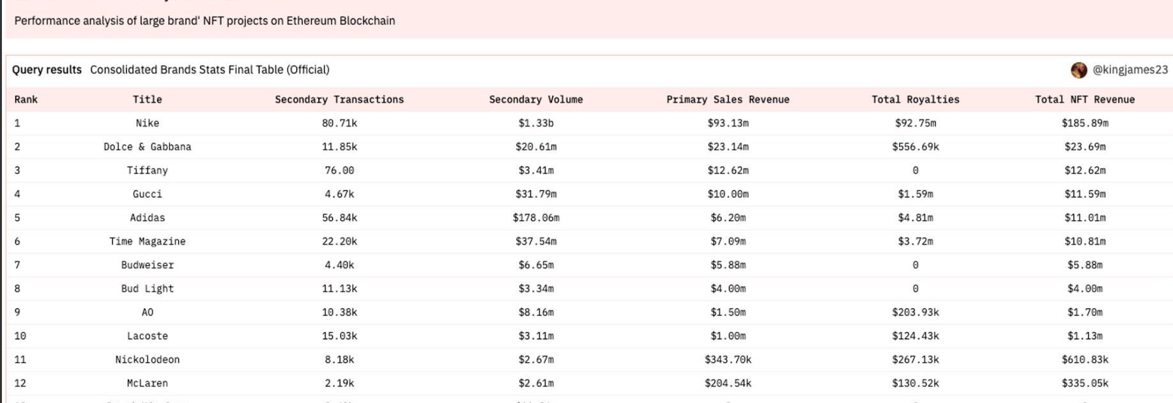The image size is (1173, 403).
Task: Sort by the Rank column header
Action: pyautogui.click(x=26, y=100)
